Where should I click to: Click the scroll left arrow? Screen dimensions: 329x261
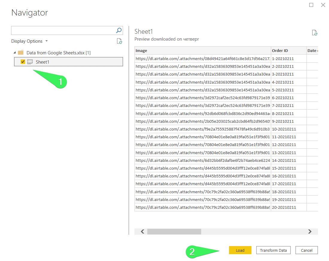142,231
